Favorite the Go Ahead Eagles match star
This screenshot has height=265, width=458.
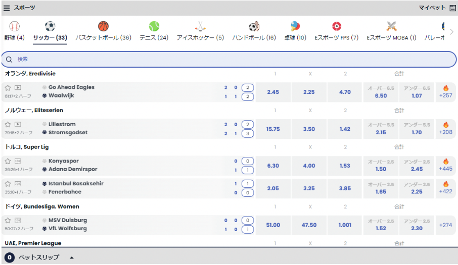8,87
